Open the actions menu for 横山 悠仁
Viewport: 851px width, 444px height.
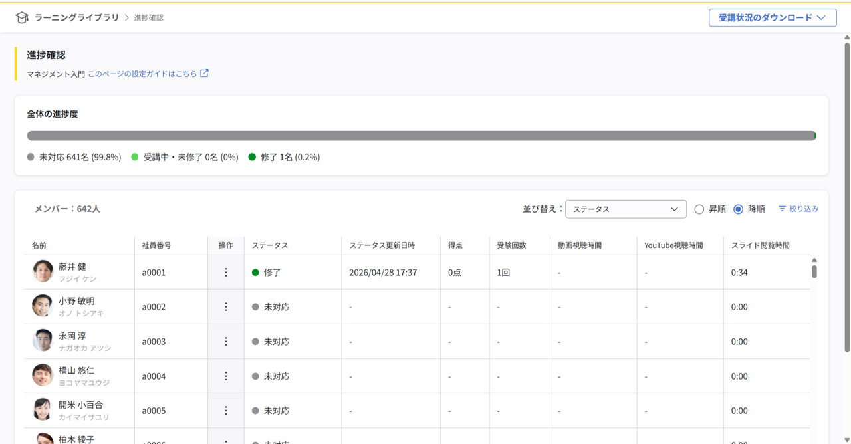[226, 376]
